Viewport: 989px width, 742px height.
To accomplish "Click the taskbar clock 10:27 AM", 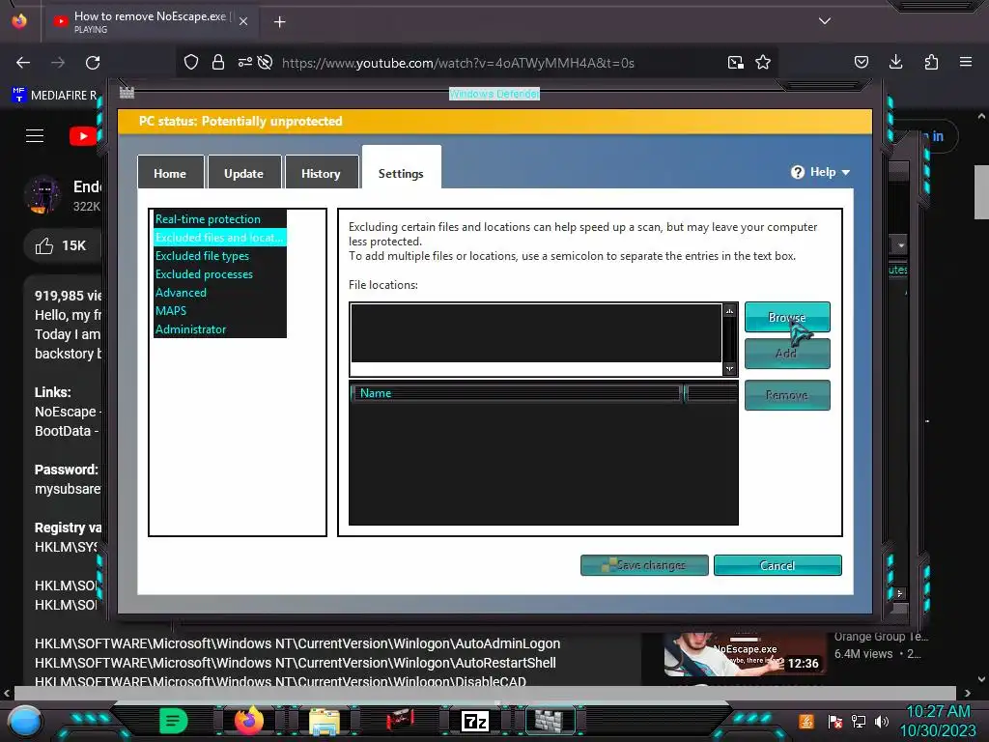I will pos(938,712).
